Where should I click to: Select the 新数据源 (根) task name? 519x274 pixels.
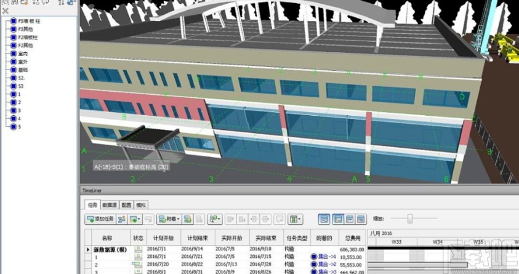click(110, 249)
